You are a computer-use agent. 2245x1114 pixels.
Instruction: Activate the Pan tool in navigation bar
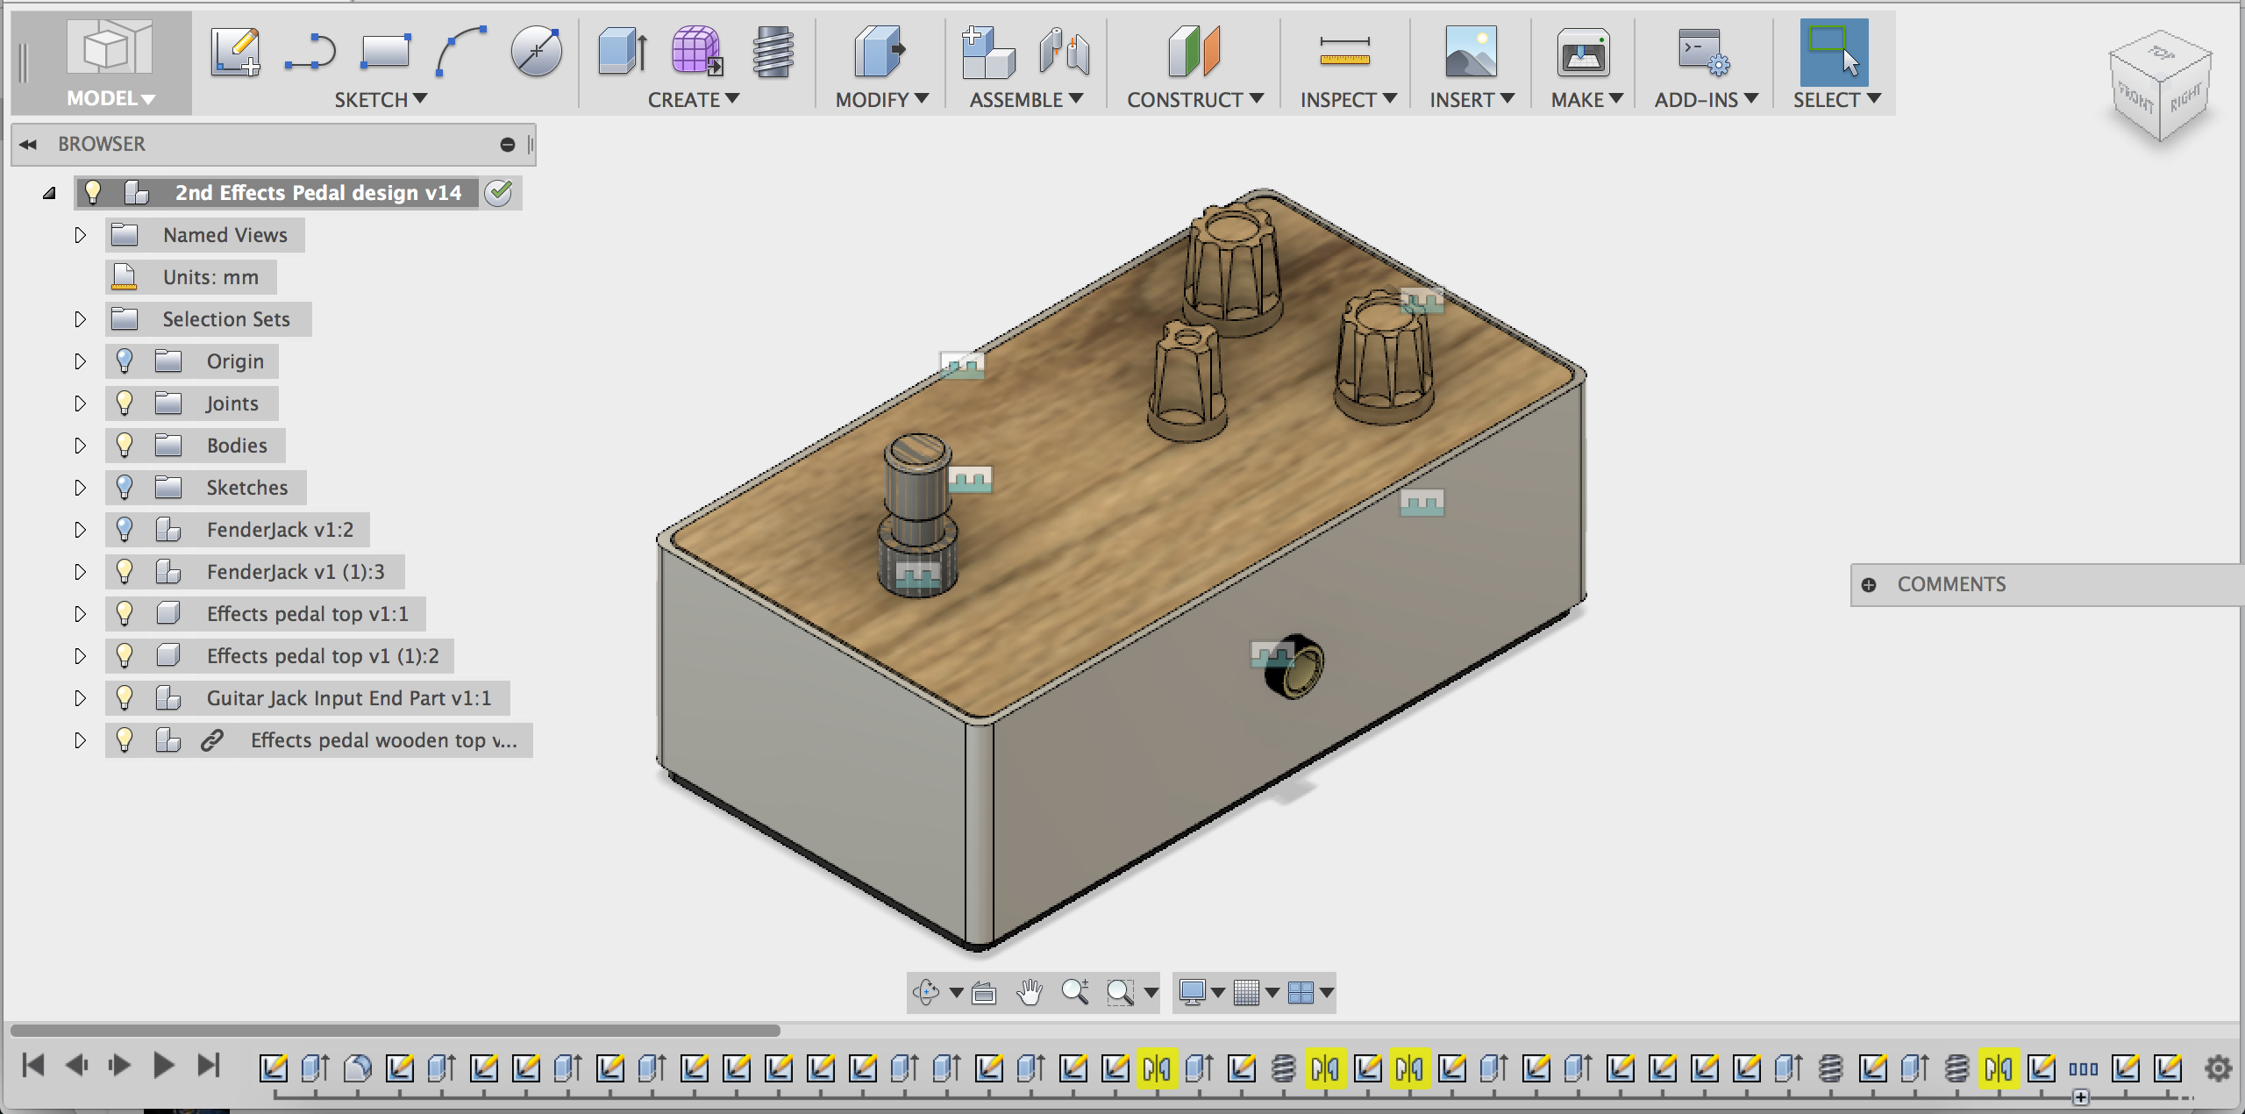tap(1030, 993)
